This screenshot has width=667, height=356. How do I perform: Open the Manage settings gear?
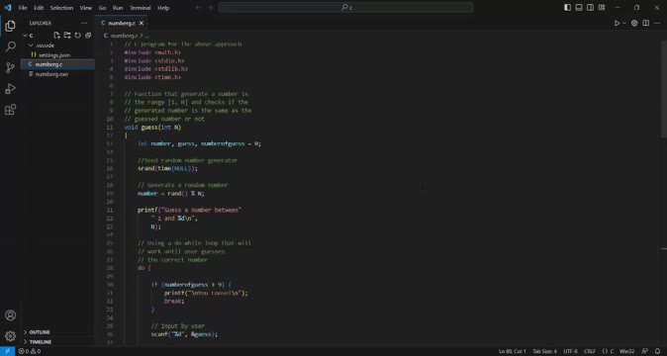(10, 336)
